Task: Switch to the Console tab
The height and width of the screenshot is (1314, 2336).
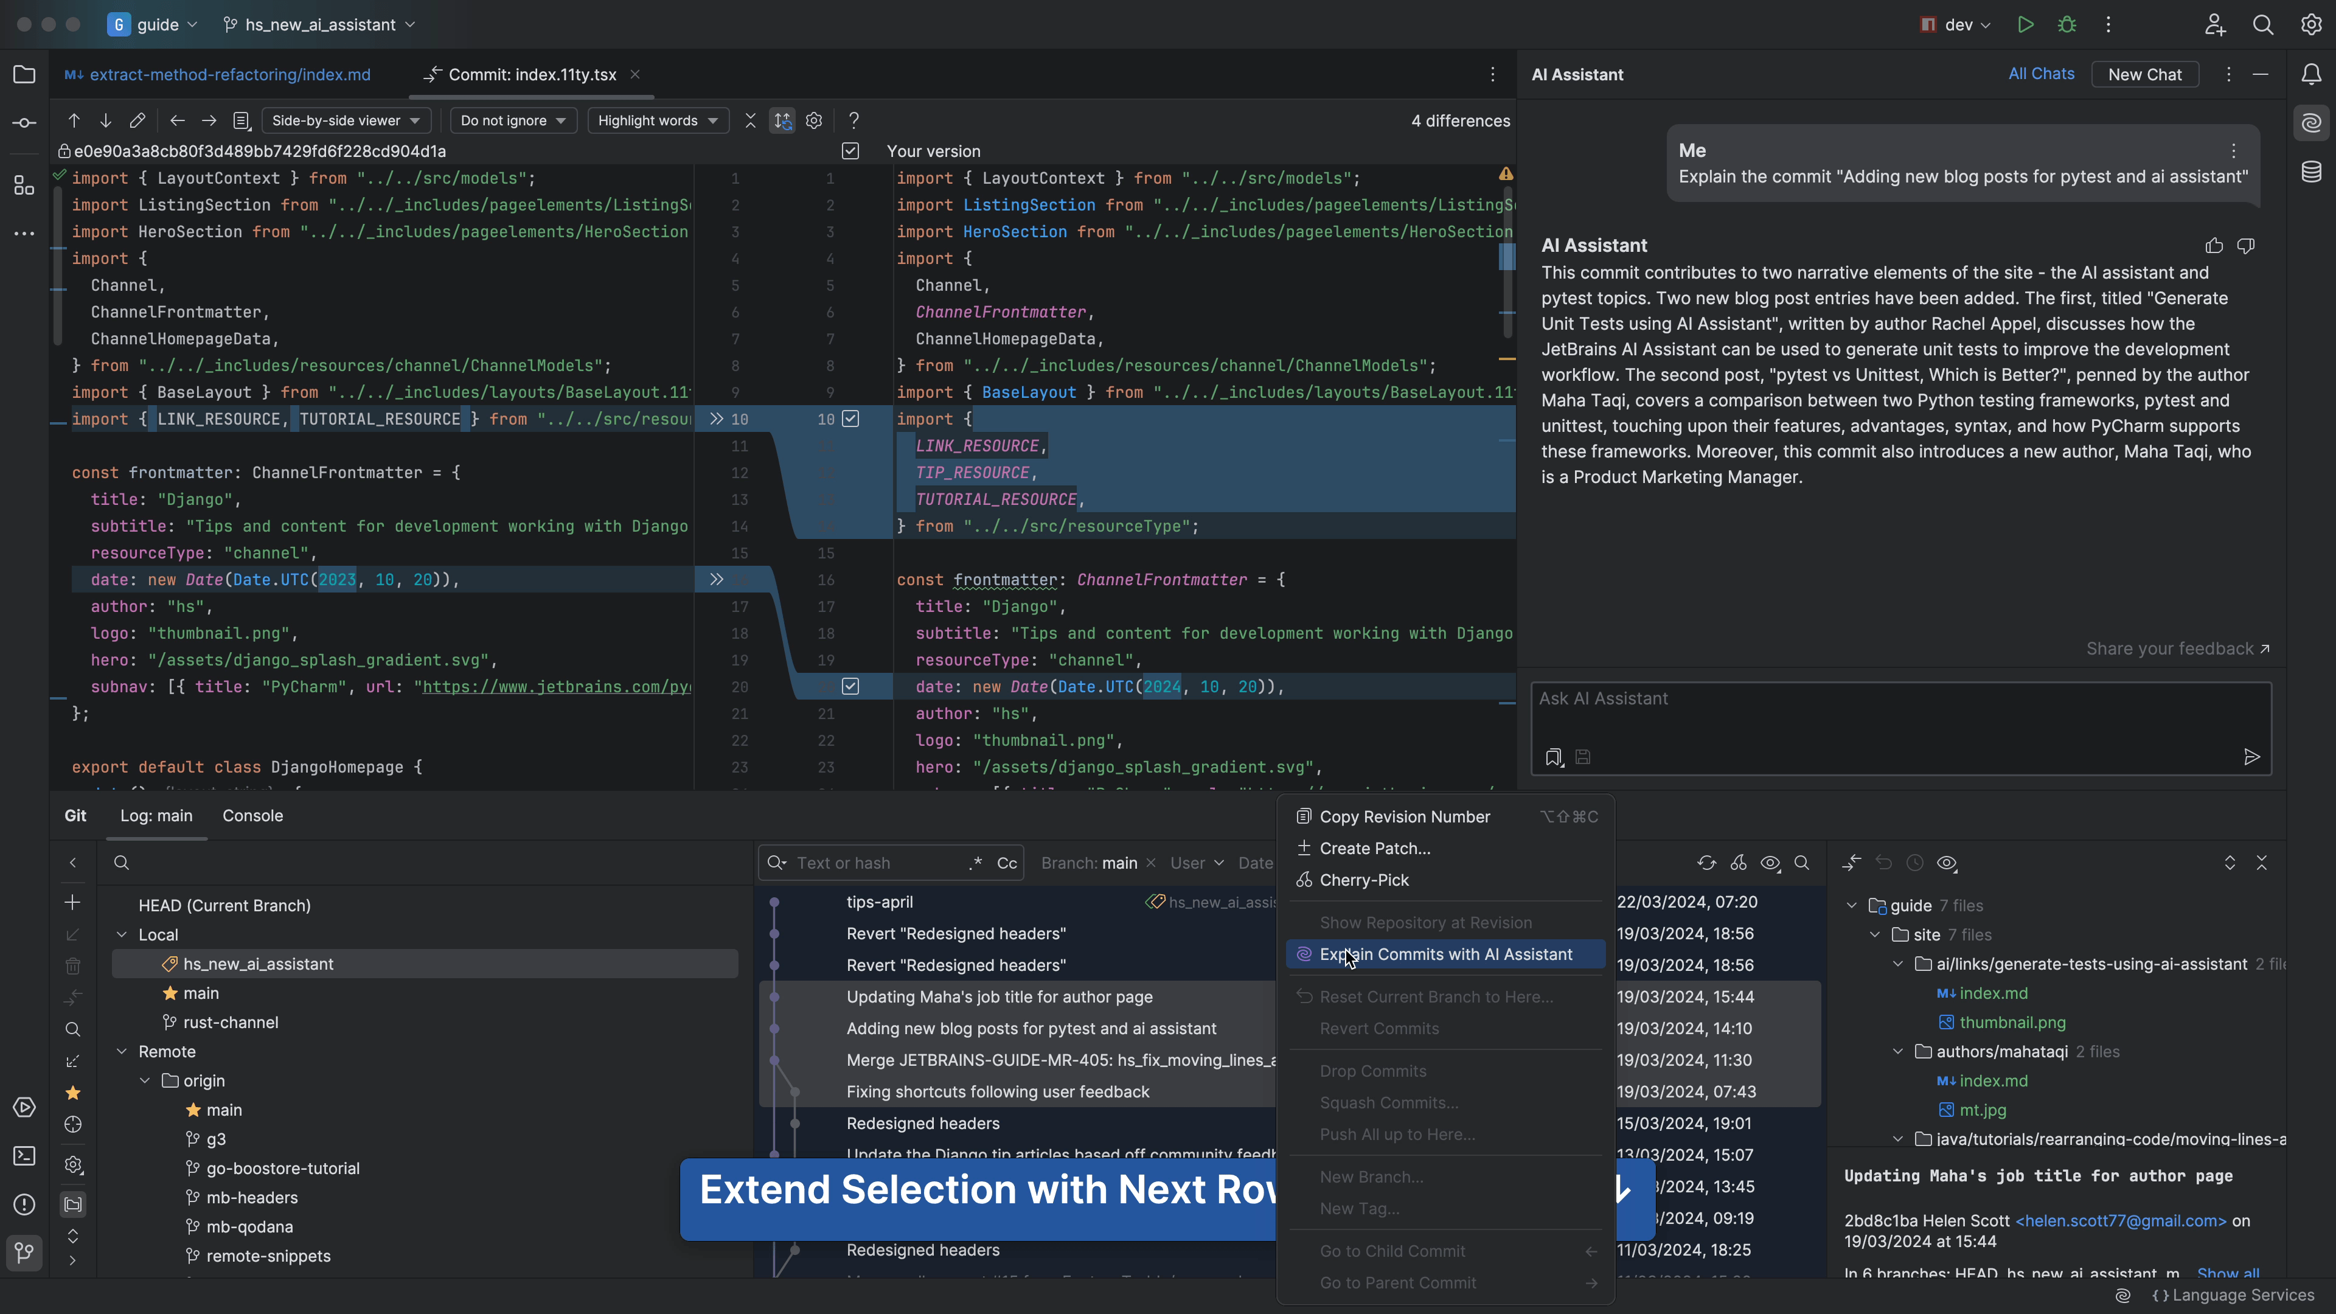Action: coord(252,815)
